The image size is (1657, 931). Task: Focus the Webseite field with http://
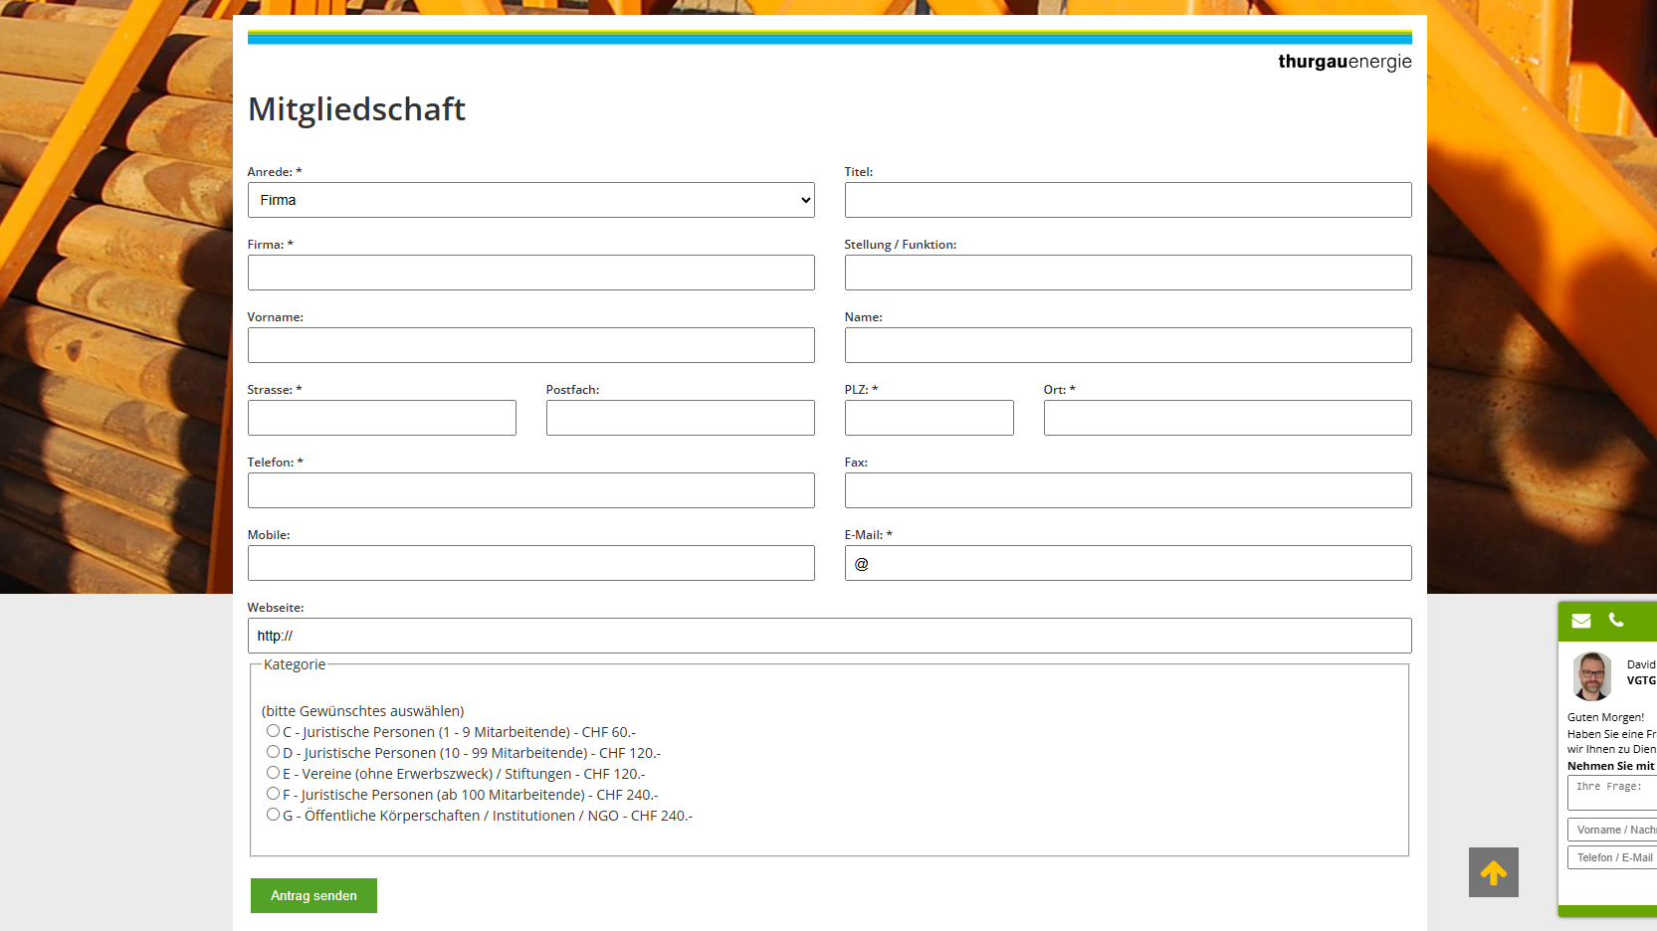[830, 636]
